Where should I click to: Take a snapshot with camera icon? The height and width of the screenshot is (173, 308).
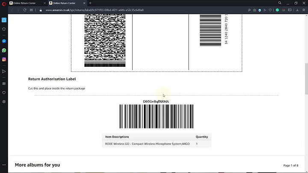click(x=255, y=10)
